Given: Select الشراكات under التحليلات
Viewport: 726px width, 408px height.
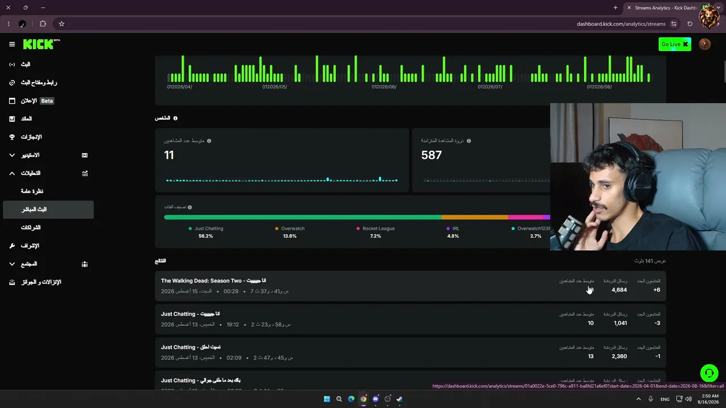Looking at the screenshot, I should pos(48,228).
